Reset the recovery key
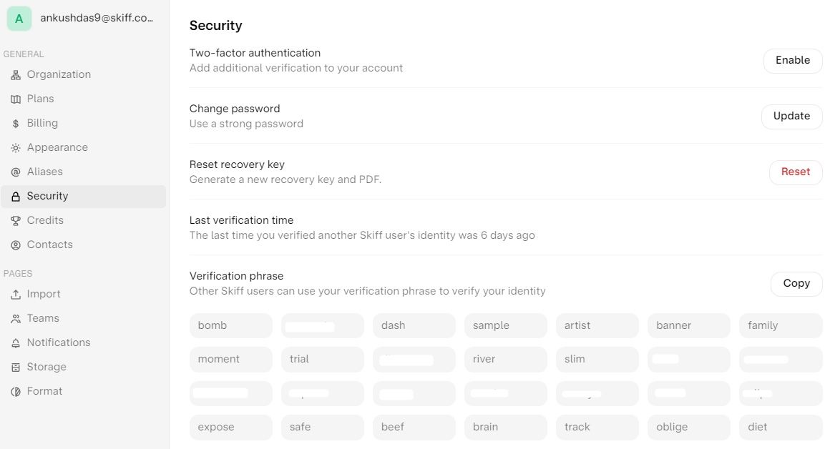Image resolution: width=830 pixels, height=449 pixels. [795, 172]
